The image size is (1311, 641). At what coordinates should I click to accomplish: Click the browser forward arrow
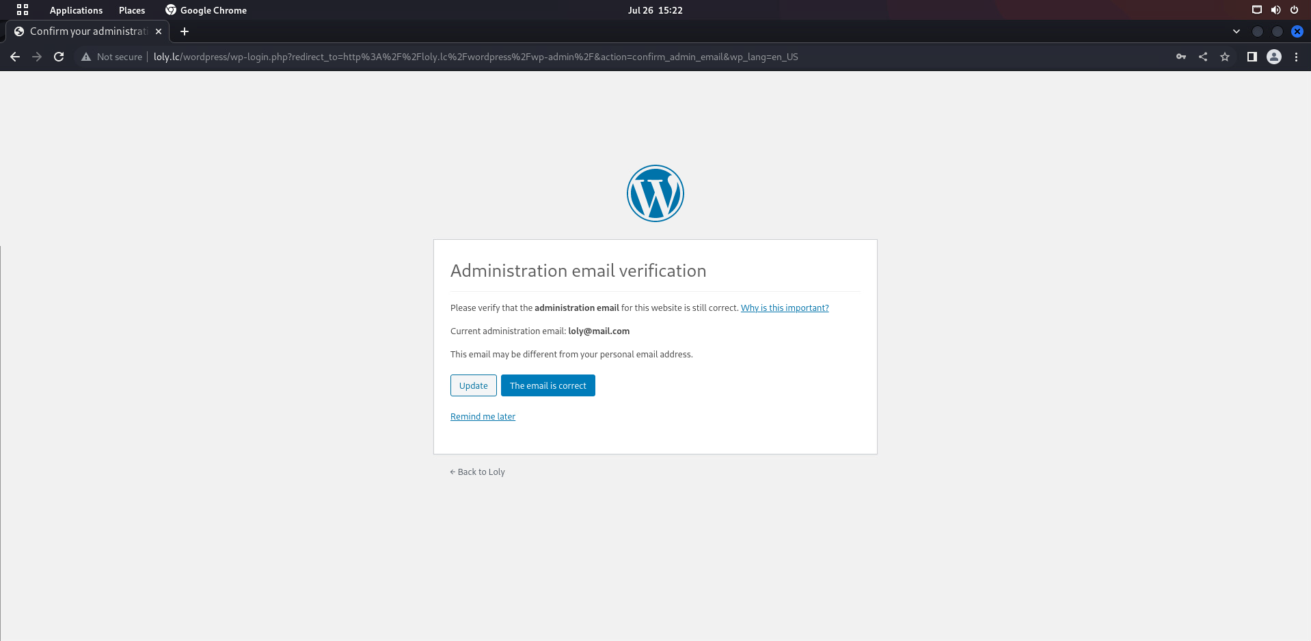point(37,57)
